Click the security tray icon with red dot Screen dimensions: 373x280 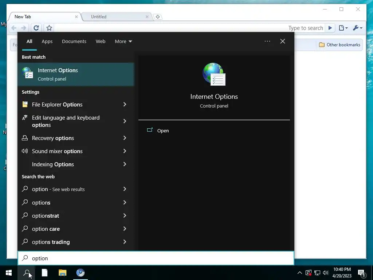[x=308, y=273]
